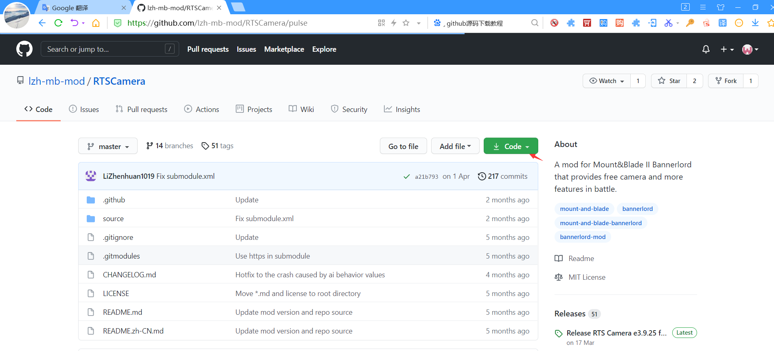This screenshot has width=774, height=351.
Task: Click the bannerlord topic tag
Action: (638, 209)
